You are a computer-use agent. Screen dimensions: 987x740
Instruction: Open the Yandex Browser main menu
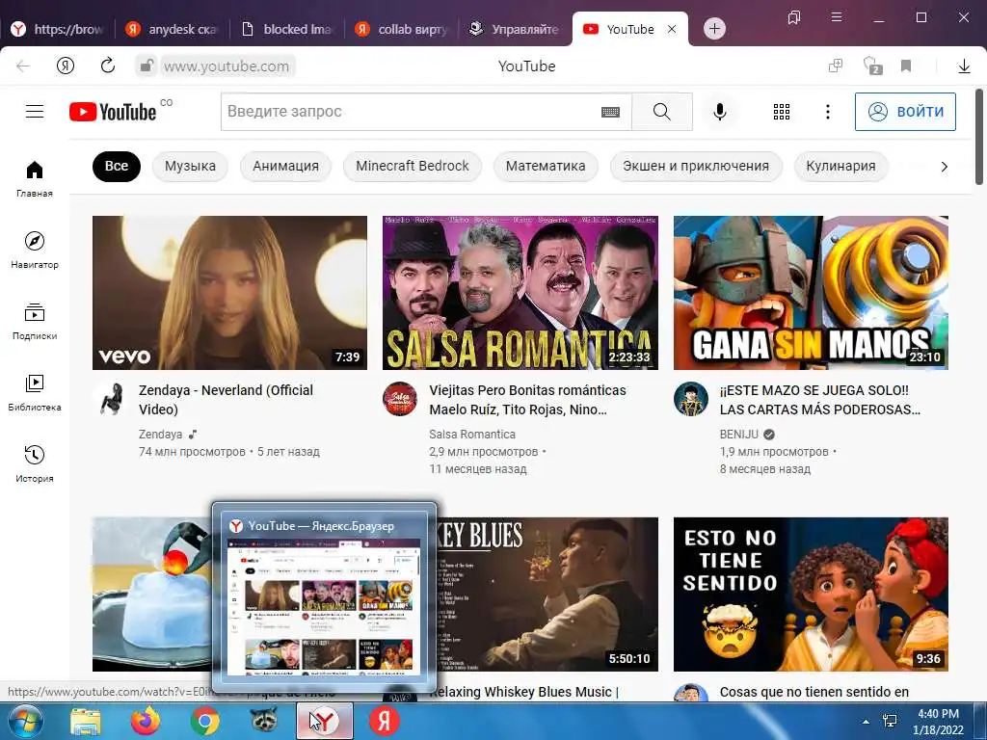(837, 17)
